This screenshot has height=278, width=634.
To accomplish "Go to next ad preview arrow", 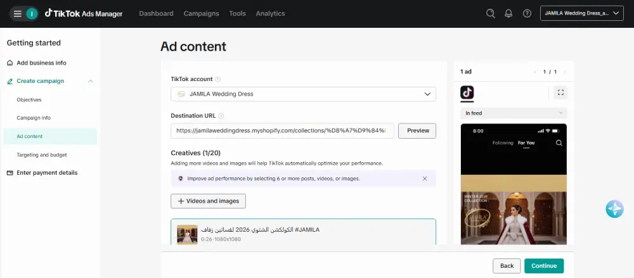I will 564,72.
